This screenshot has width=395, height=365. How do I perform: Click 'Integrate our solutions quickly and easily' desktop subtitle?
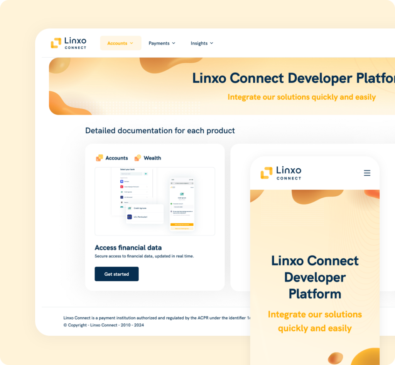[302, 97]
